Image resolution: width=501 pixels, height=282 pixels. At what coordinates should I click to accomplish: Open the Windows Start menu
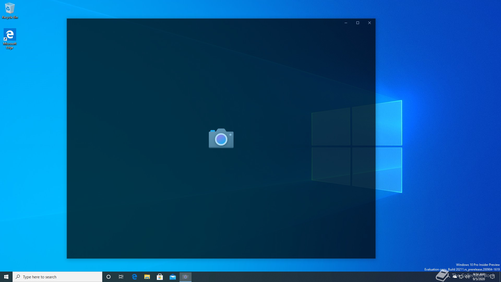(x=6, y=277)
